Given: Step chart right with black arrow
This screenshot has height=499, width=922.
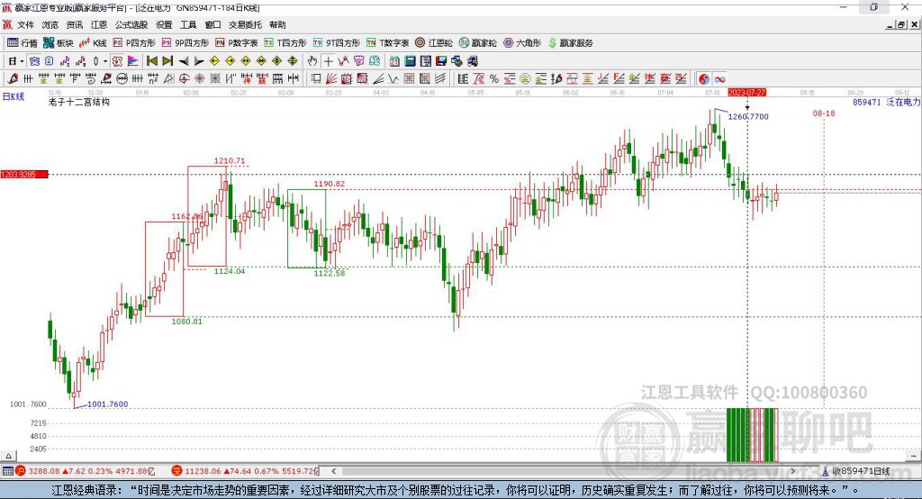Looking at the screenshot, I should coord(199,61).
